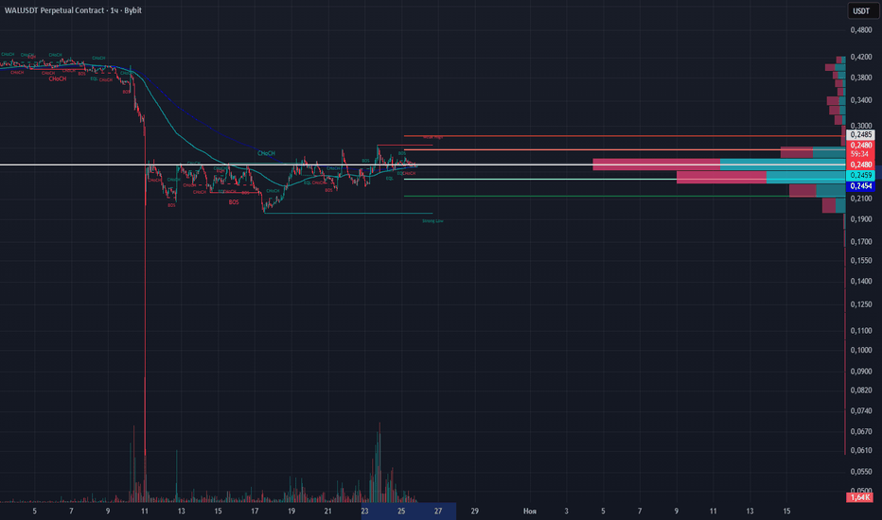The width and height of the screenshot is (882, 520).
Task: Click date 27 on the time axis
Action: coord(438,511)
